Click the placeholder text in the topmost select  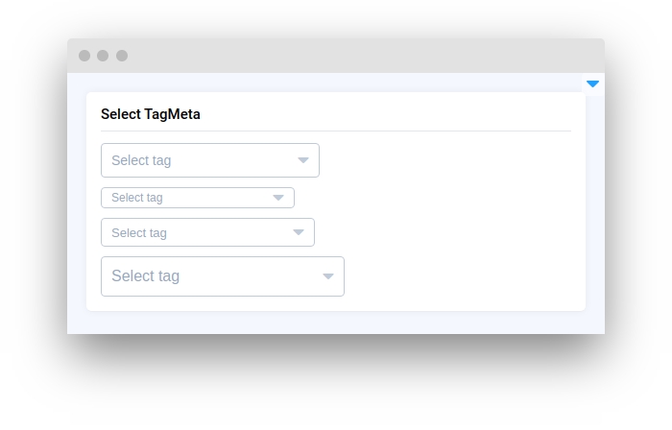tap(141, 160)
